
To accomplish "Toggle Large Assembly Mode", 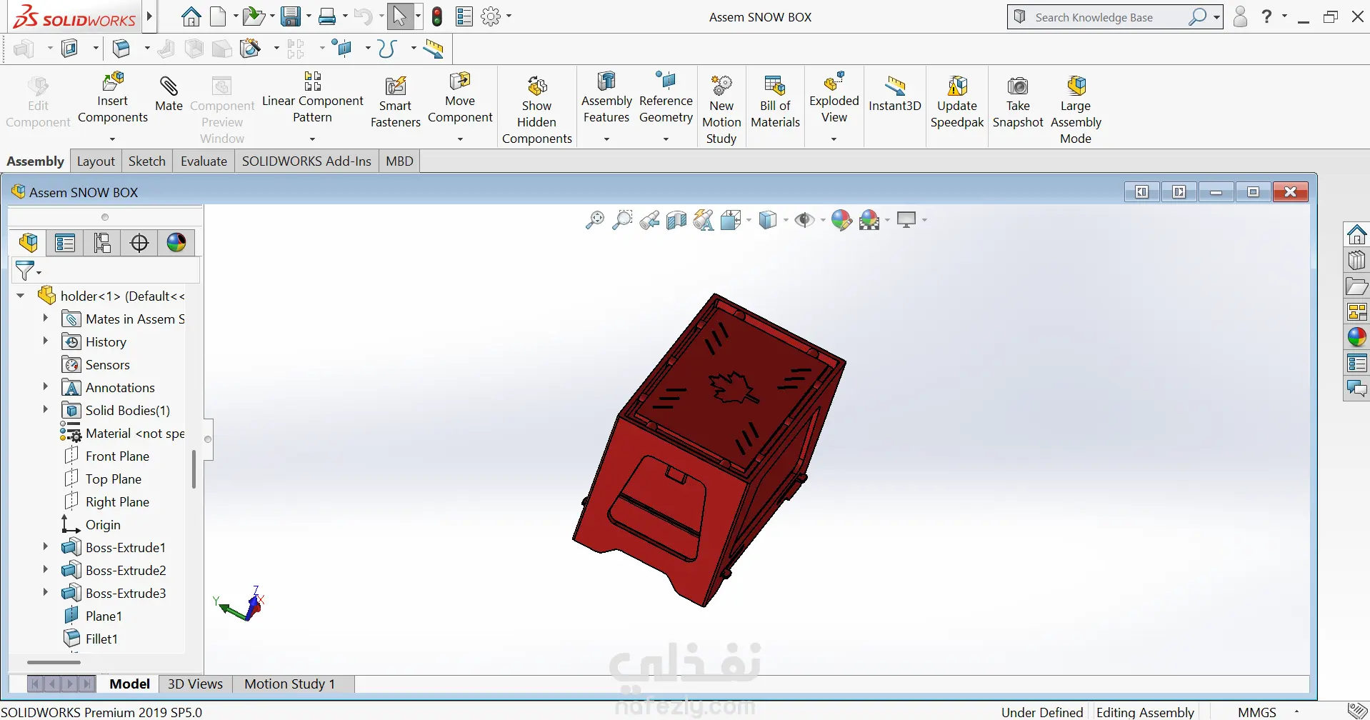I will click(1076, 110).
